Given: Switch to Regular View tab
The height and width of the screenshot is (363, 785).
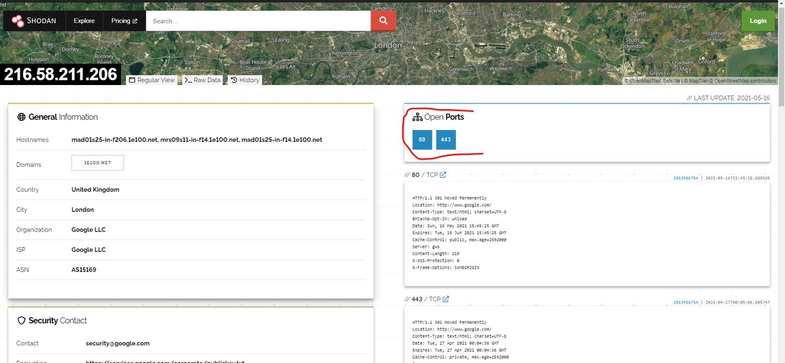Looking at the screenshot, I should 152,80.
